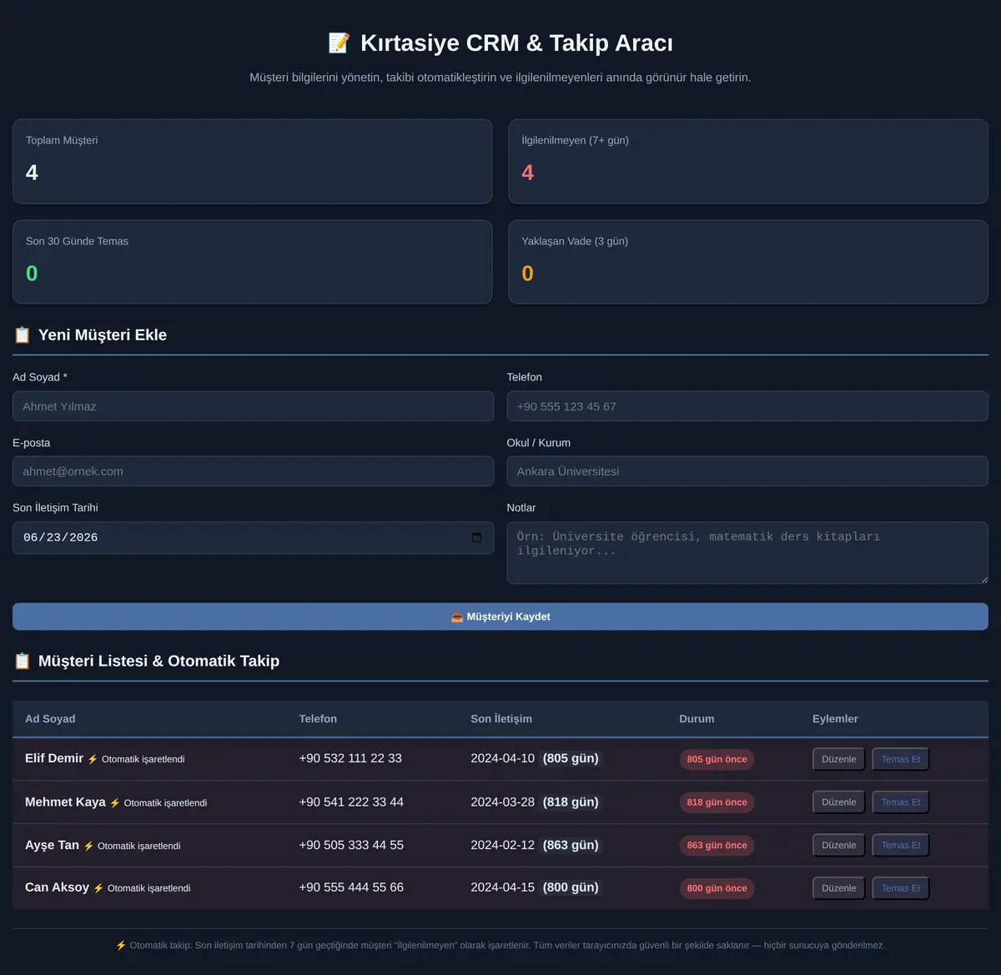The image size is (1001, 975).
Task: Click the memo icon beside Kırtasiye CRM title
Action: point(339,43)
